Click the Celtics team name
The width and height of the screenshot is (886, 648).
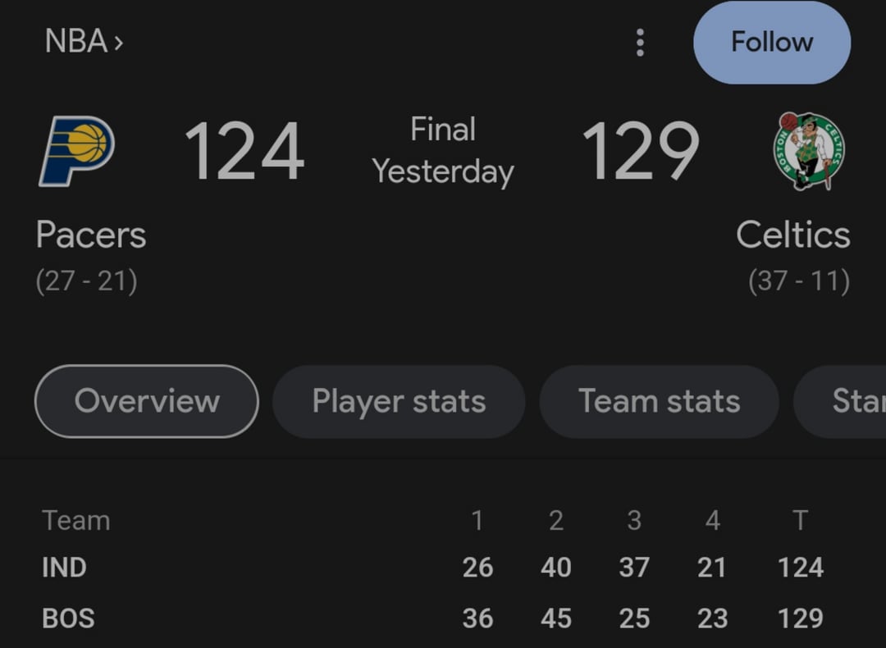(x=792, y=235)
